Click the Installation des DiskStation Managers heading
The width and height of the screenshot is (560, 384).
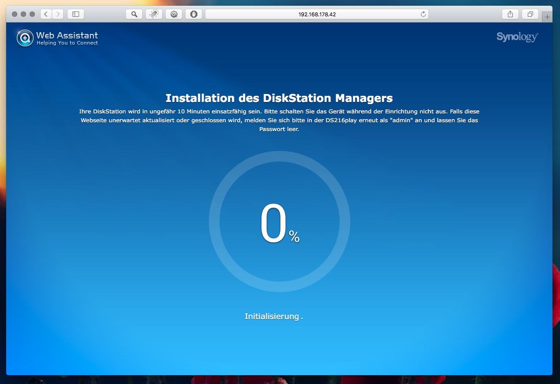tap(279, 98)
